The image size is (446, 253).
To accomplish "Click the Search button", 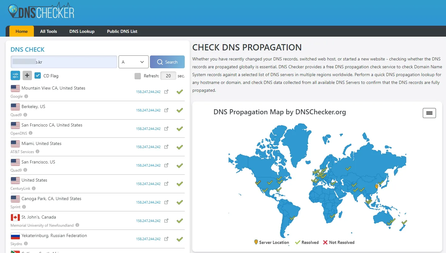I will pos(167,62).
